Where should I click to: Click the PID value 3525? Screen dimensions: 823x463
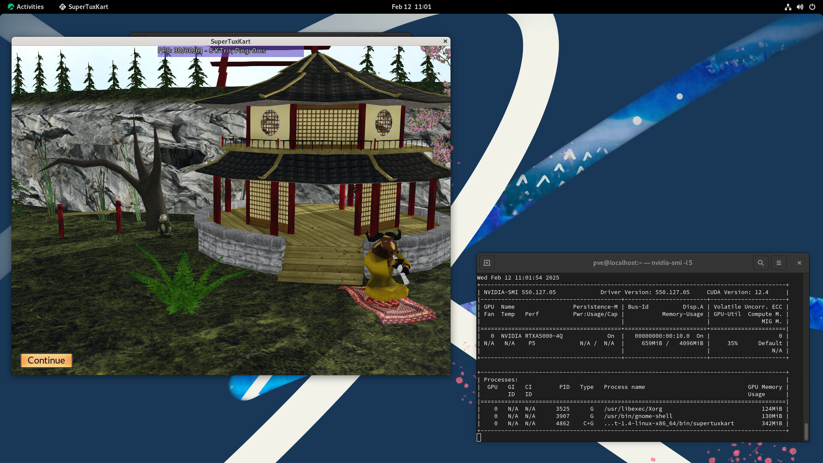point(563,409)
